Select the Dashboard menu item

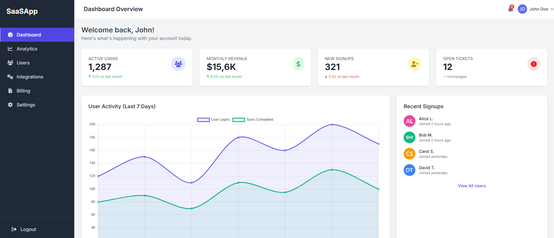point(37,35)
